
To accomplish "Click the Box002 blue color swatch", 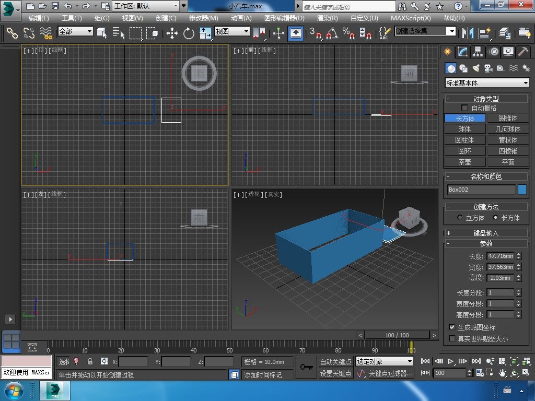I will (522, 190).
